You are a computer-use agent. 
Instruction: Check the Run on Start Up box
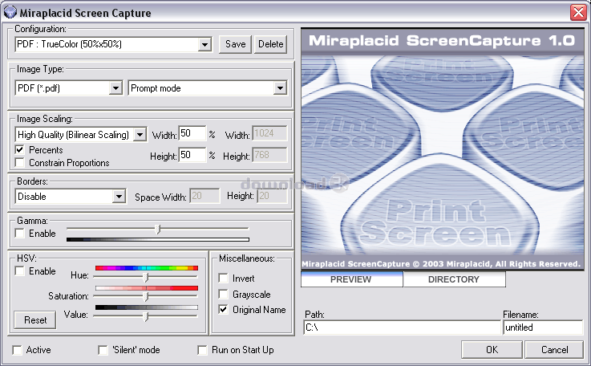click(x=203, y=350)
